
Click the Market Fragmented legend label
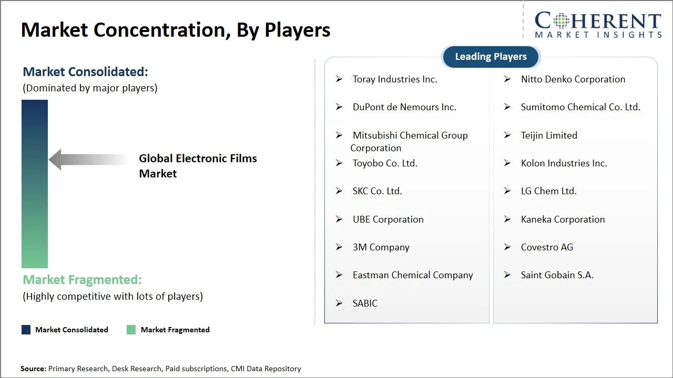175,330
